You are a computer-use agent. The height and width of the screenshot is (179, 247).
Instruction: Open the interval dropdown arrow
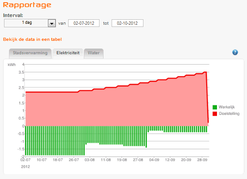click(x=52, y=23)
